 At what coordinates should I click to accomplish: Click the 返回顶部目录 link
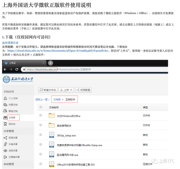10,43
